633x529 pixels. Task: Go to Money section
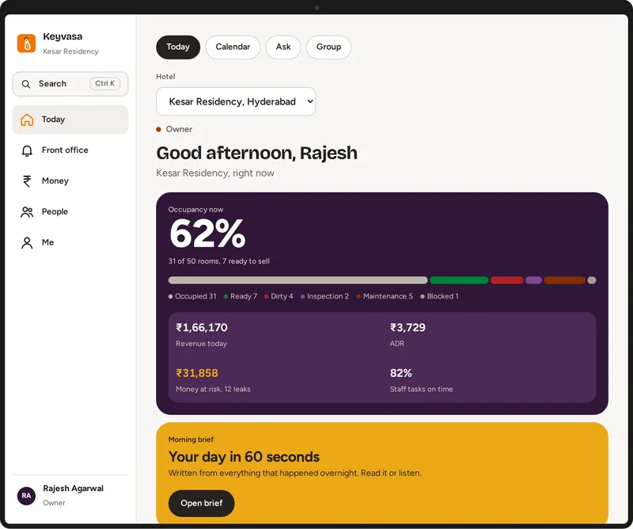[70, 181]
